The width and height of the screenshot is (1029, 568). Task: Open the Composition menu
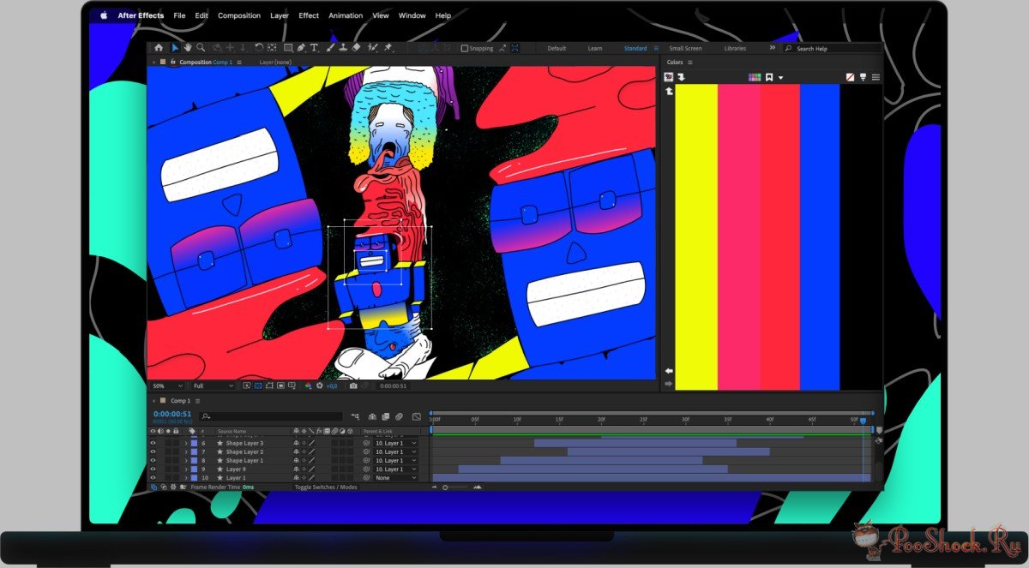[239, 15]
